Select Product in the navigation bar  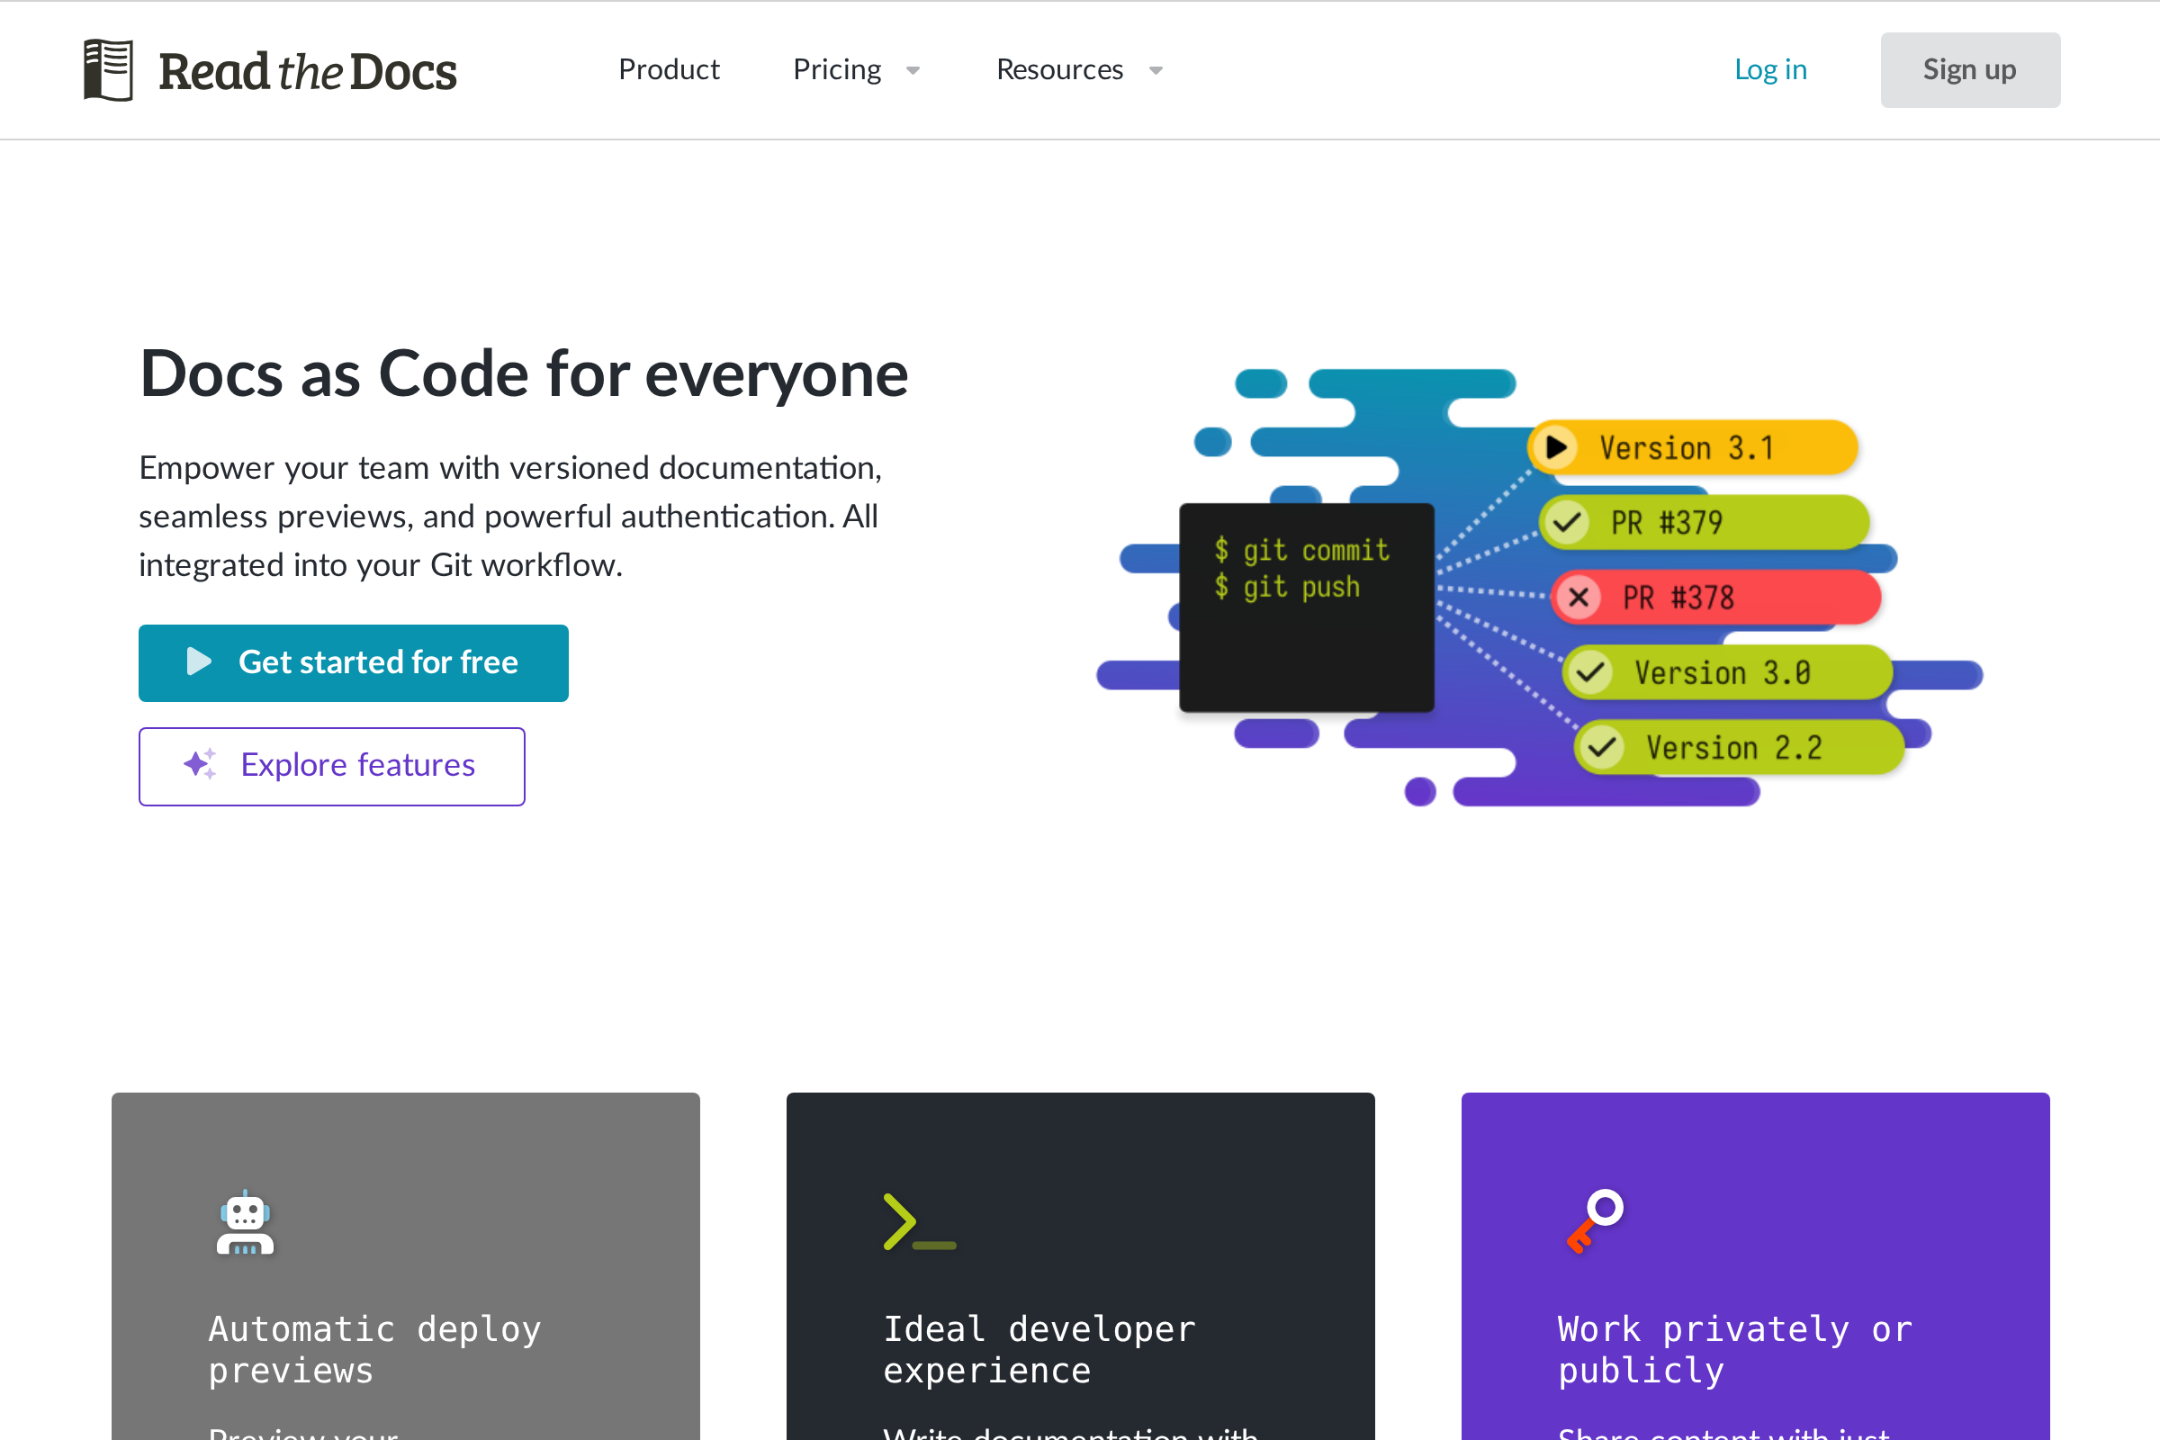[x=669, y=70]
